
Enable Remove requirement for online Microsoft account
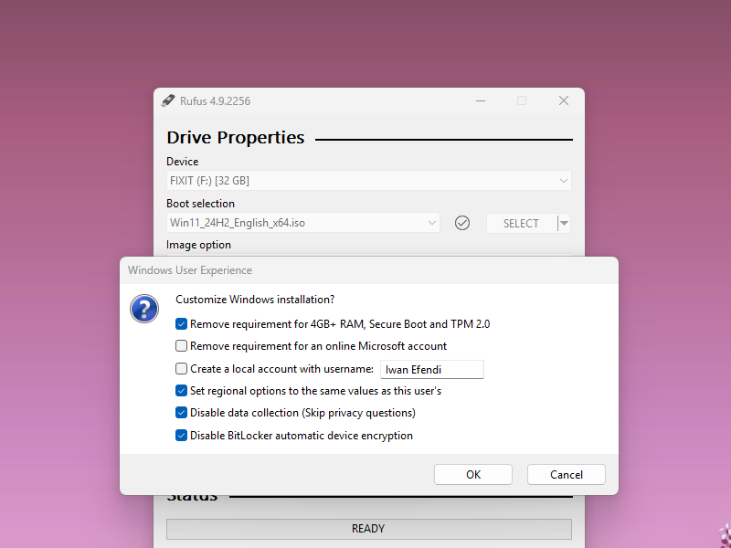[182, 346]
